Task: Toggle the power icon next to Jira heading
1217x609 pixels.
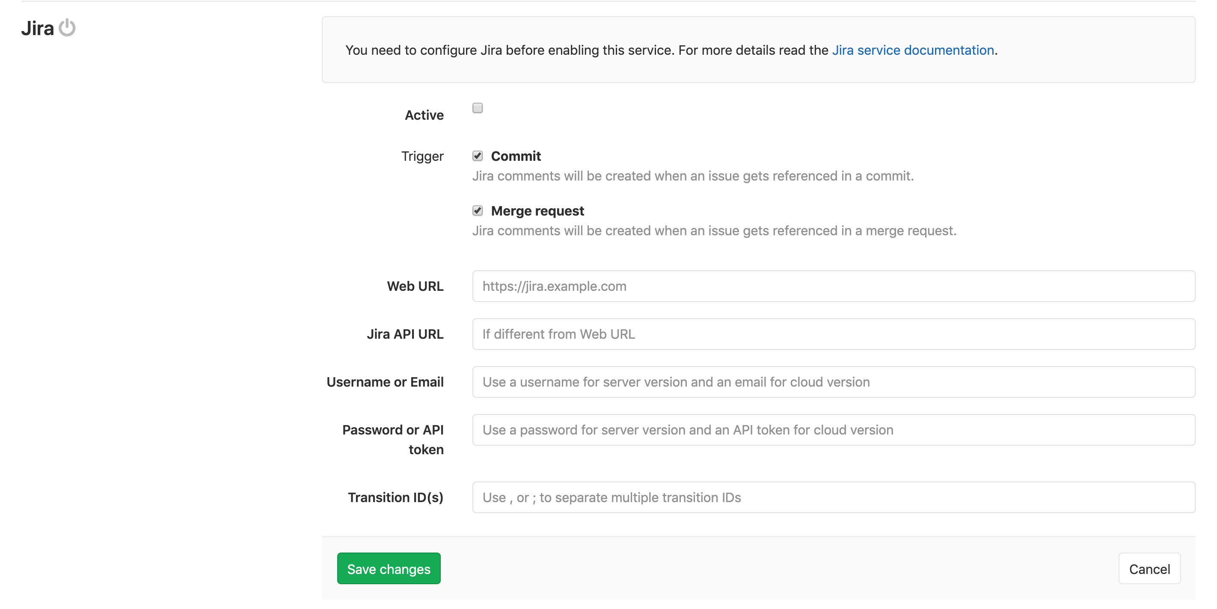Action: coord(68,28)
